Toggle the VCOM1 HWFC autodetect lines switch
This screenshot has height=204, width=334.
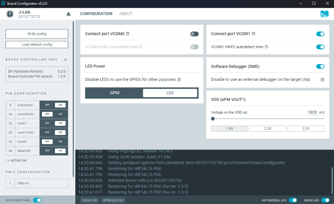pos(320,47)
